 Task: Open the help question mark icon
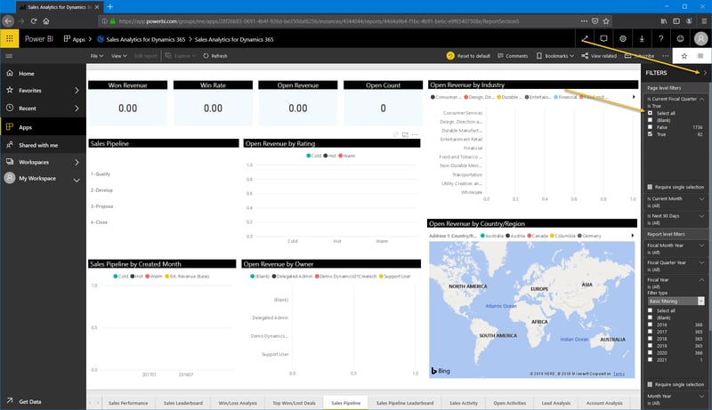click(660, 39)
